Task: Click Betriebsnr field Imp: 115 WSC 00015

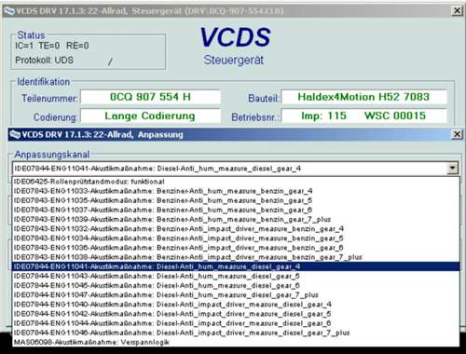Action: 364,116
